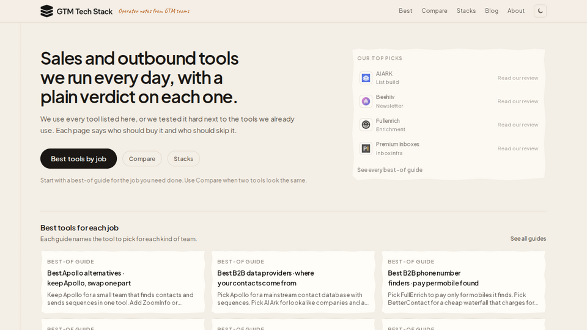Click 'Each guide names the tool to pick' subtitle
The image size is (587, 330).
coord(118,239)
